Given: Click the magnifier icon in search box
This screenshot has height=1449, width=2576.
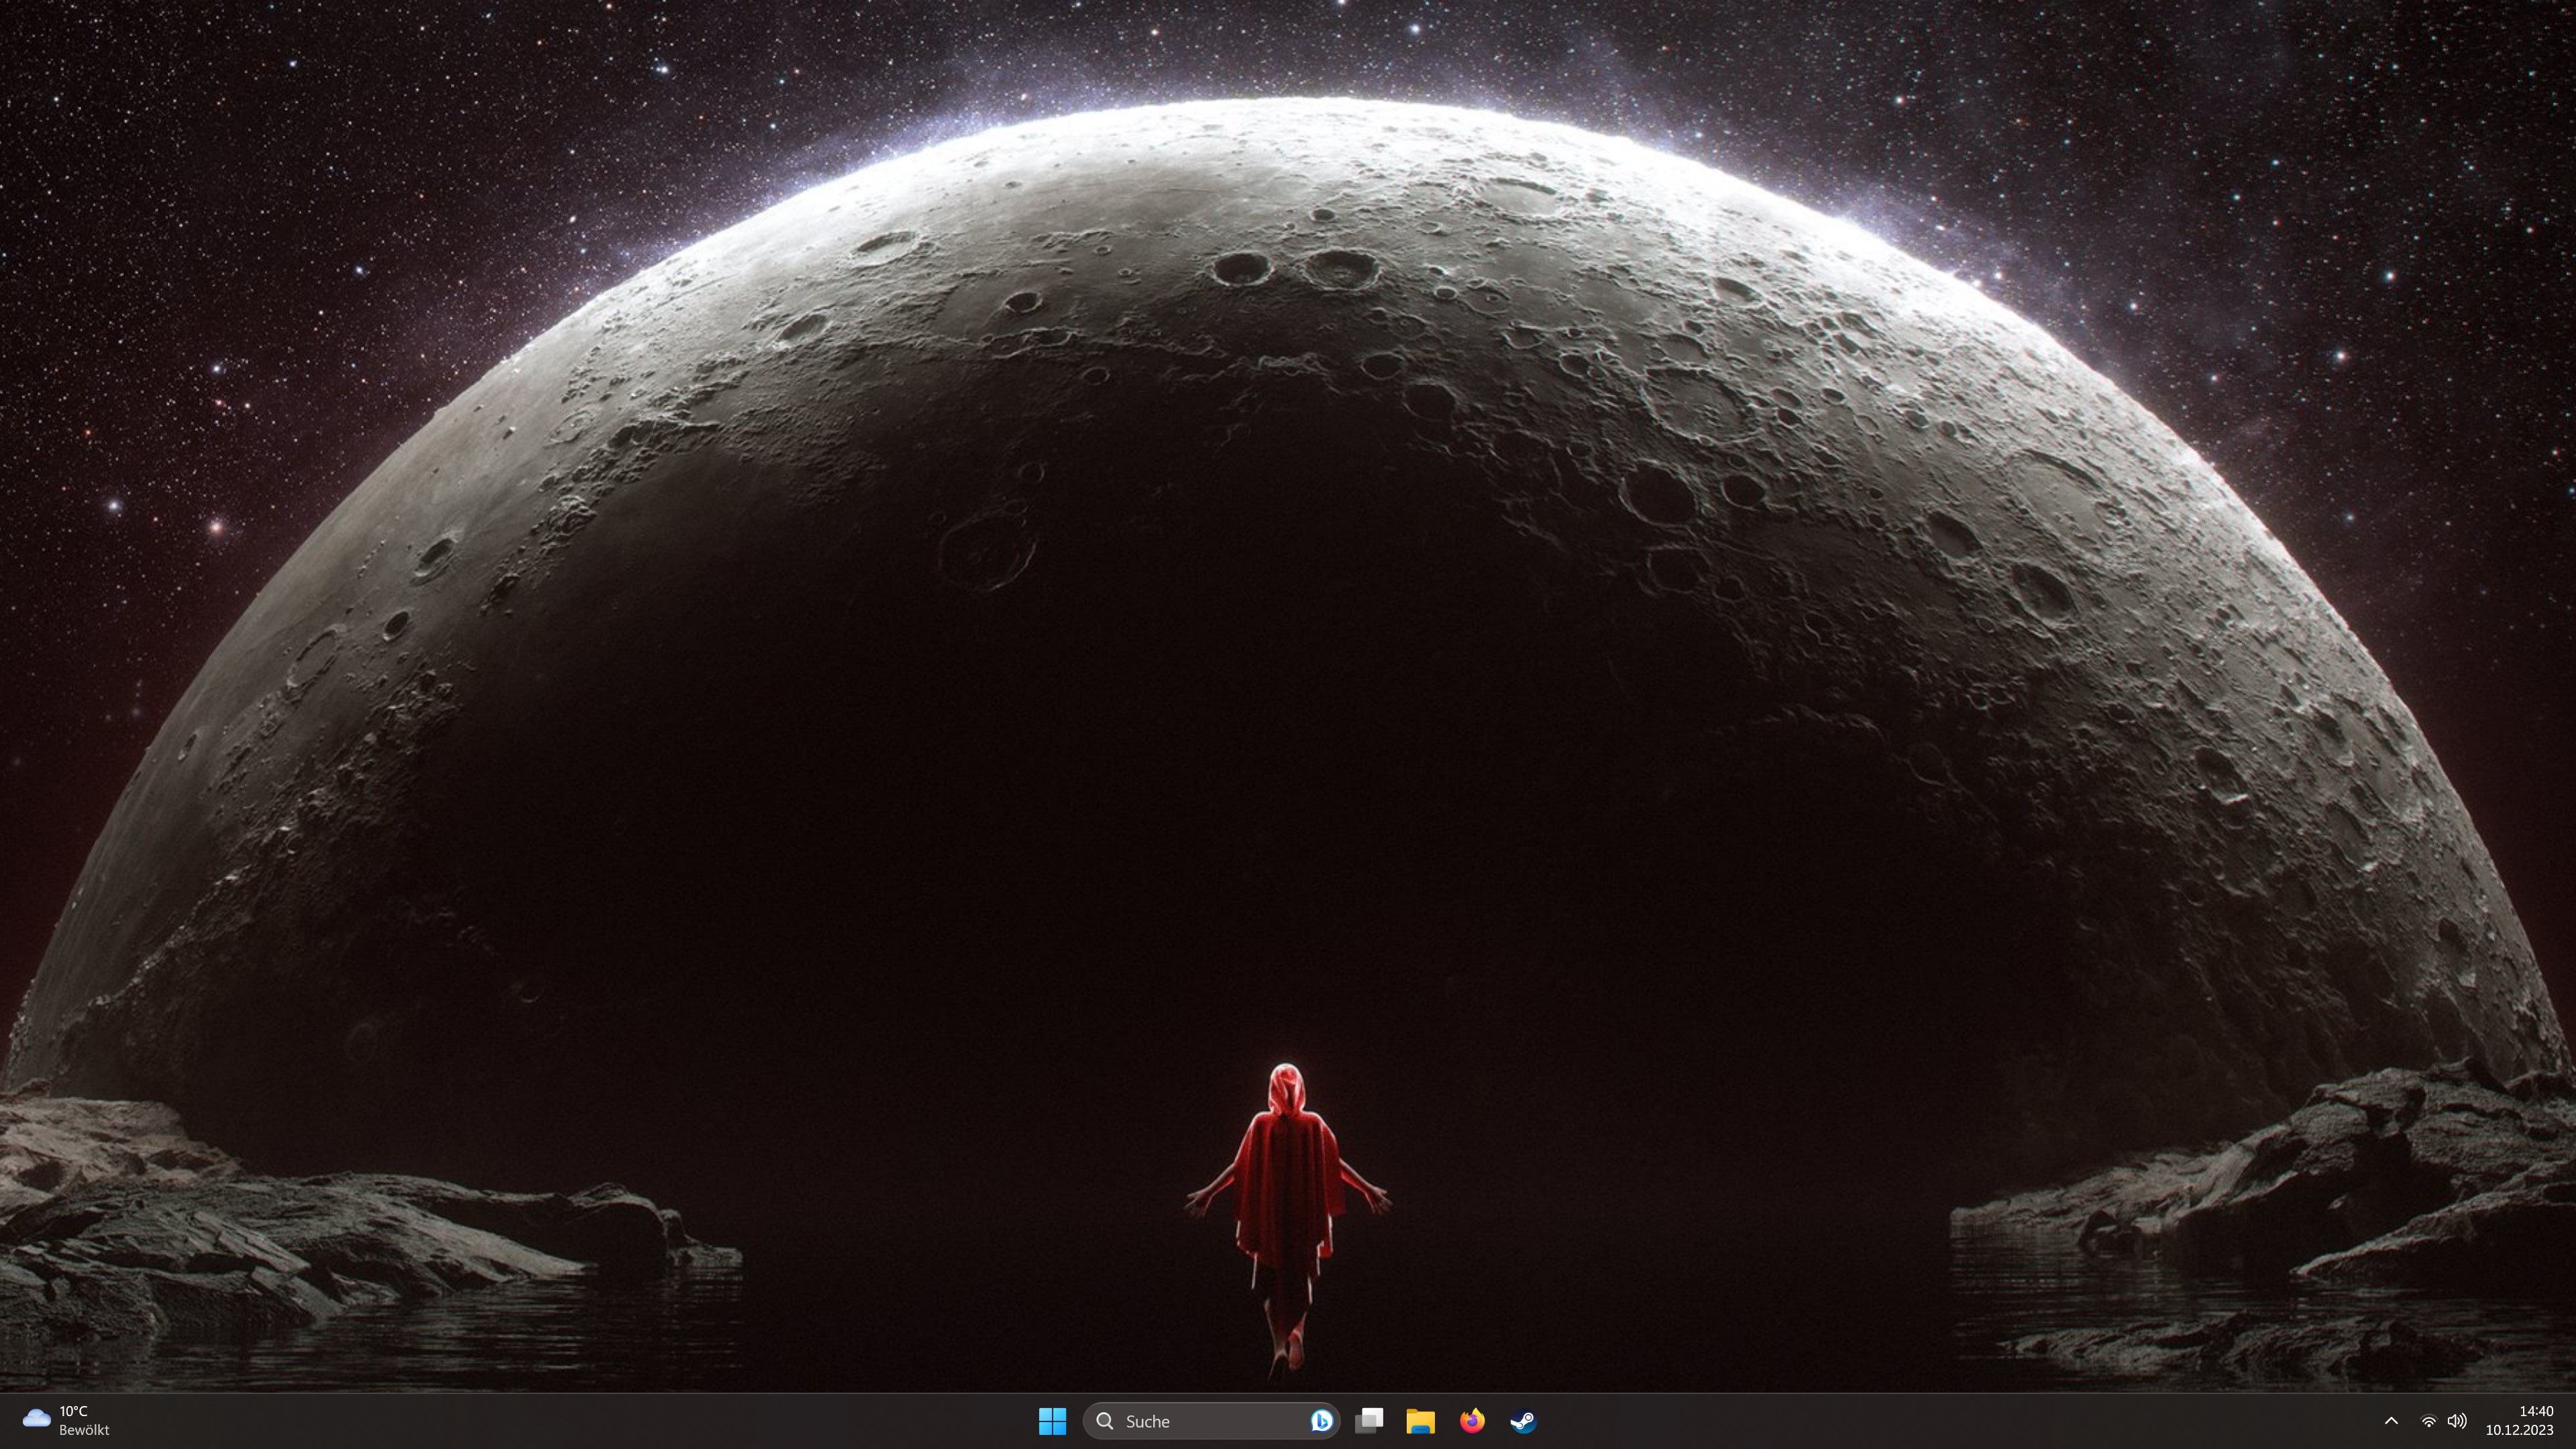Looking at the screenshot, I should coord(1105,1421).
